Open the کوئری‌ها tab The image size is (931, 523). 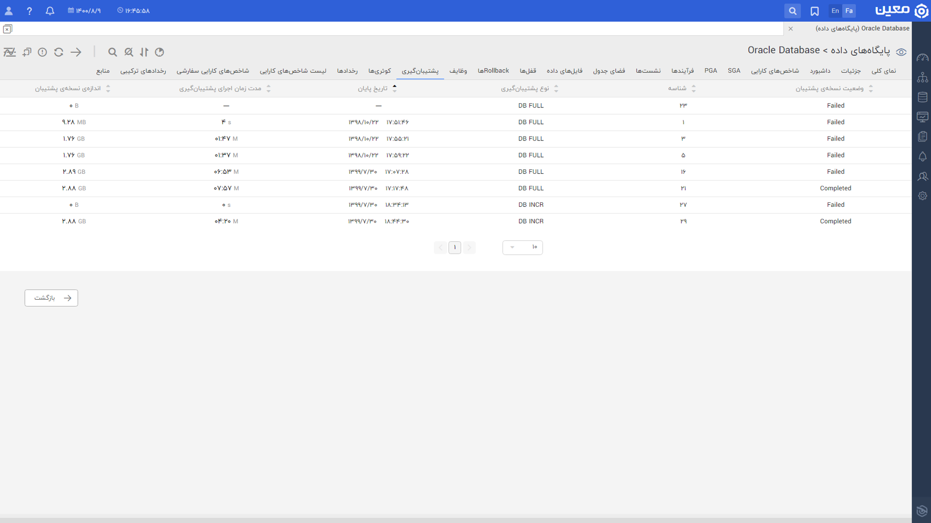pyautogui.click(x=379, y=71)
